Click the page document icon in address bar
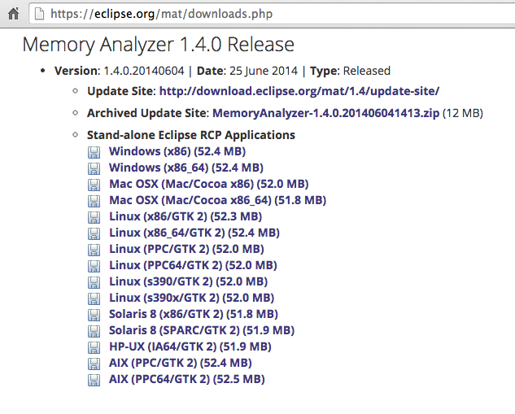 [38, 13]
